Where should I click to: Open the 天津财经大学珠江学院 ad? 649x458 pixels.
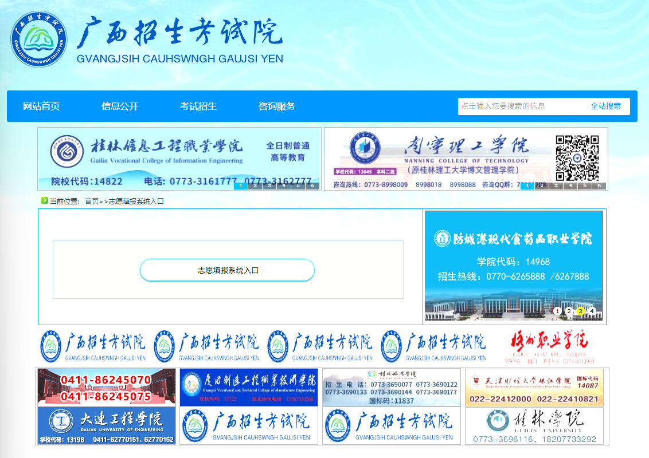pos(534,388)
